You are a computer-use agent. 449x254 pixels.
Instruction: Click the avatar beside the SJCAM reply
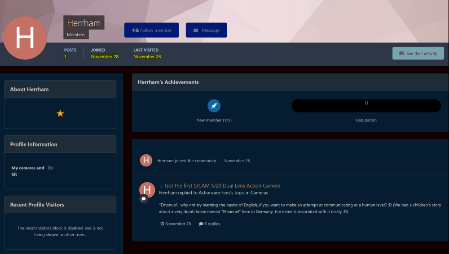[147, 190]
